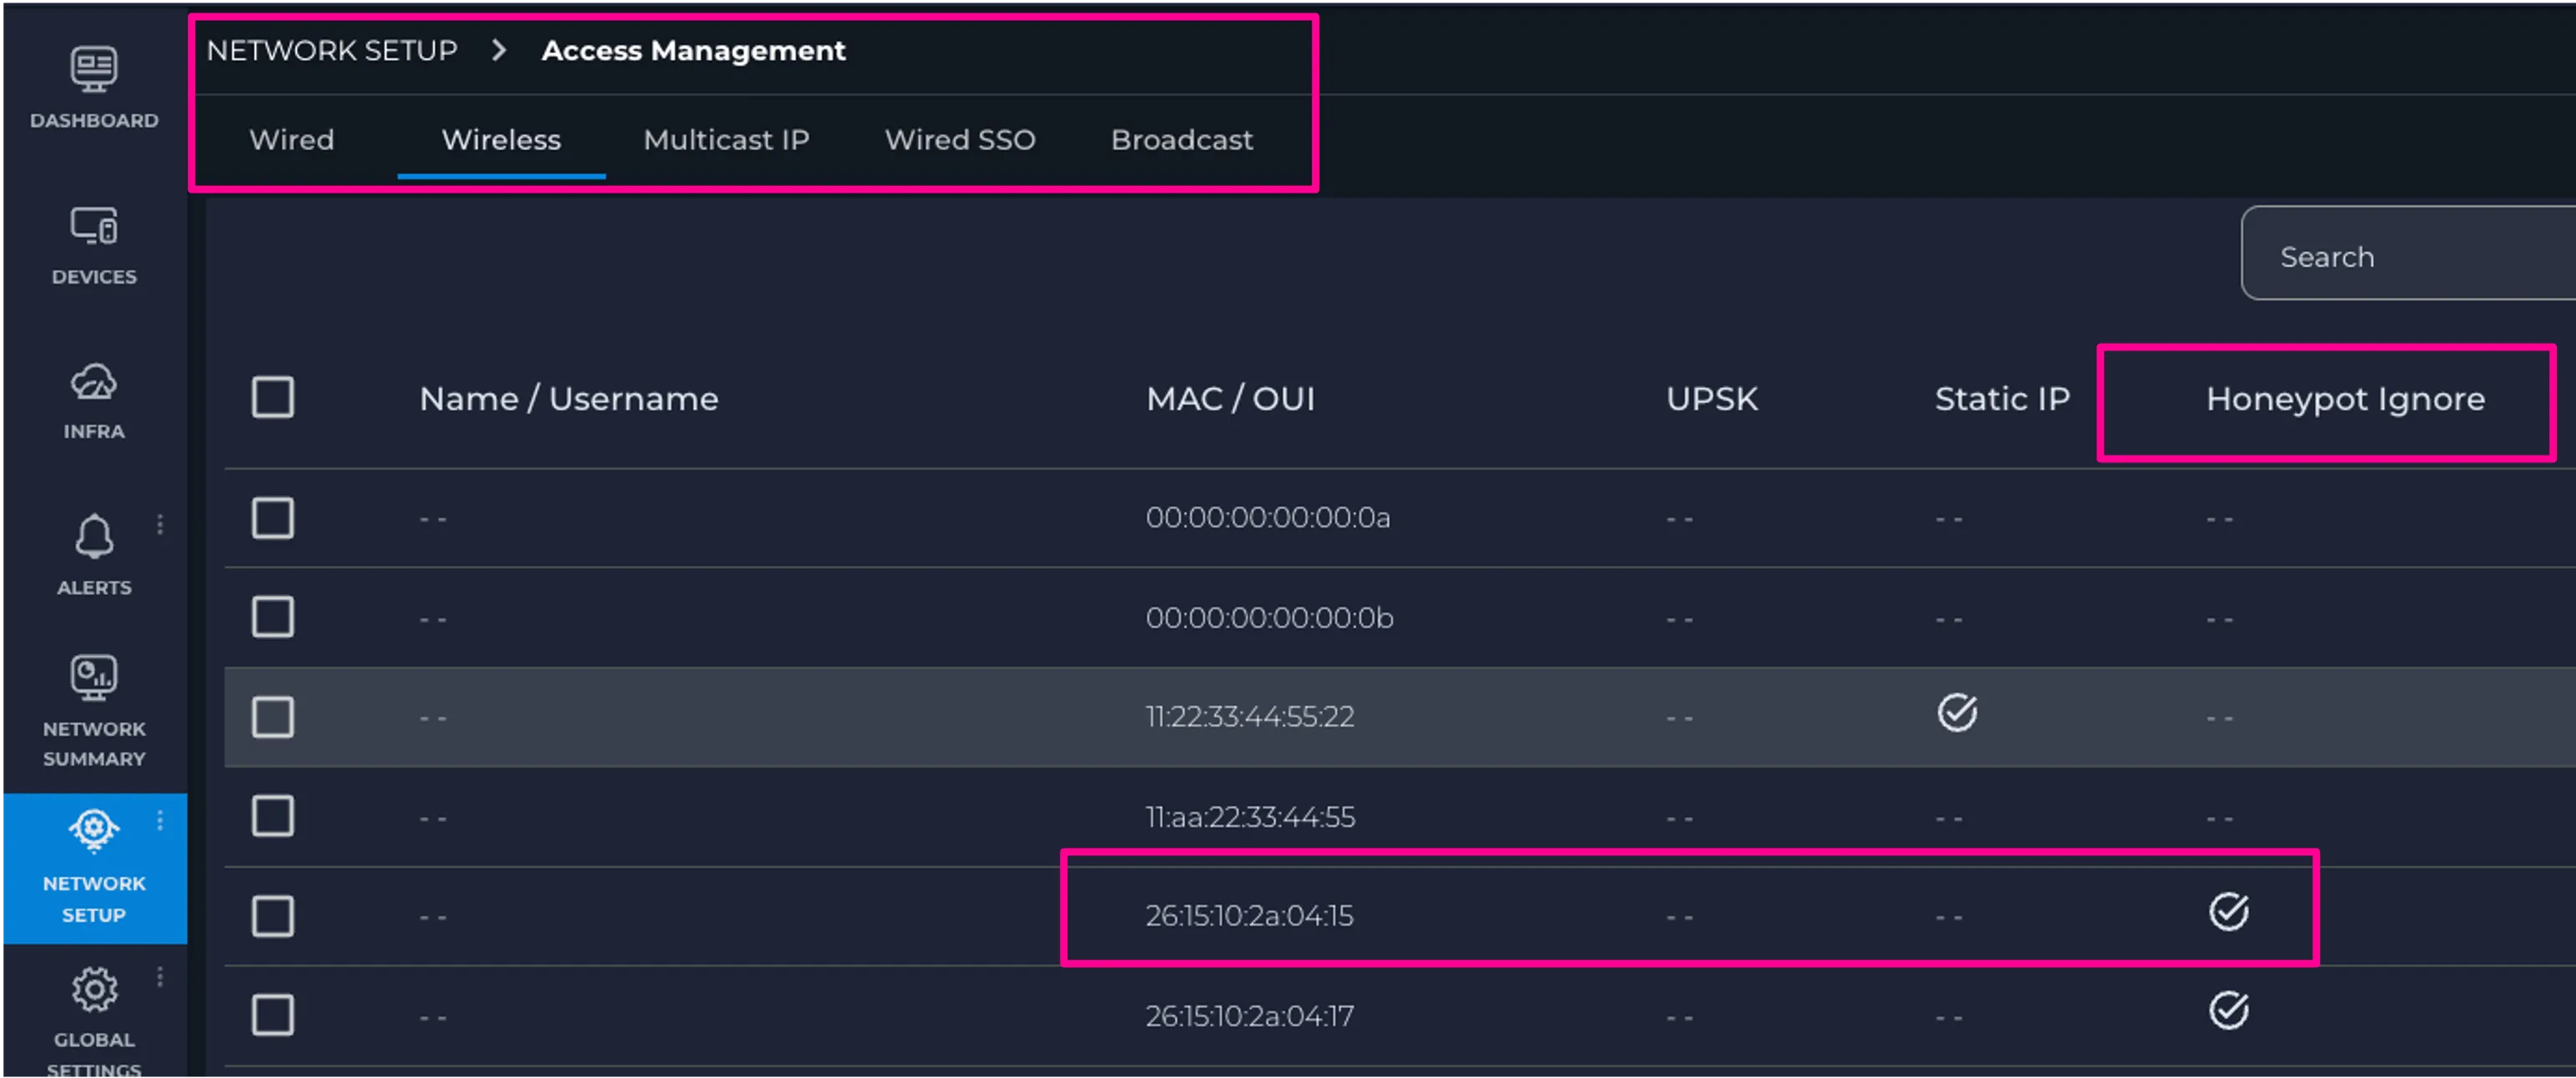The image size is (2576, 1078).
Task: Toggle the select-all header checkbox
Action: tap(273, 397)
